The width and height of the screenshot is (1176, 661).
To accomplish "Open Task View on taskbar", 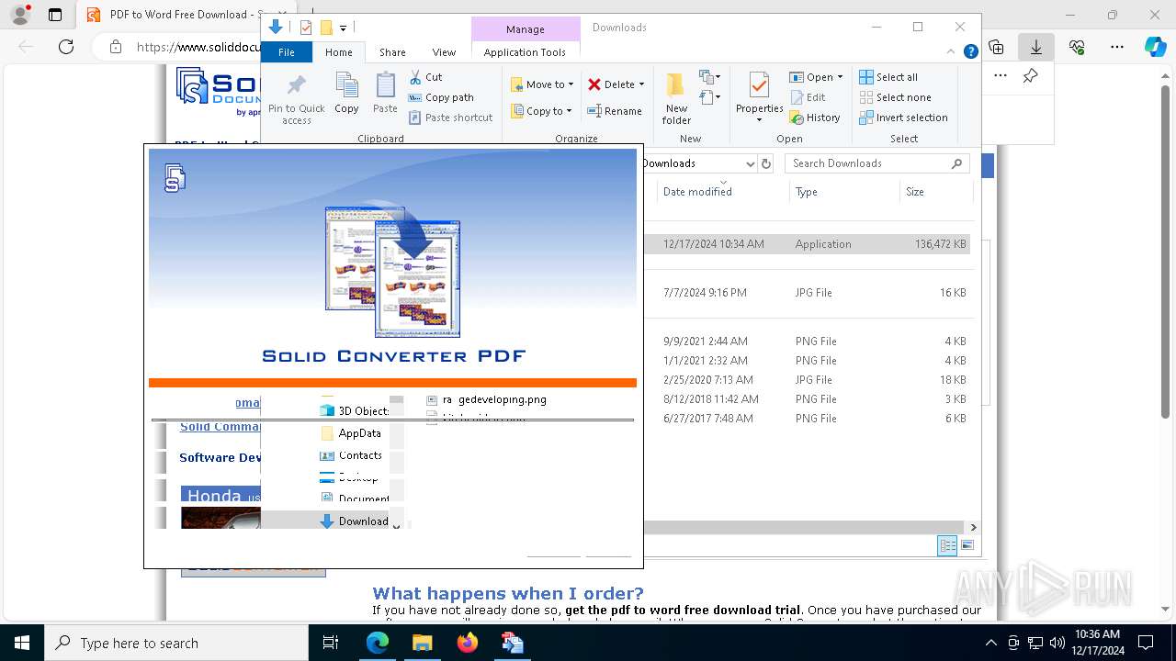I will (331, 643).
